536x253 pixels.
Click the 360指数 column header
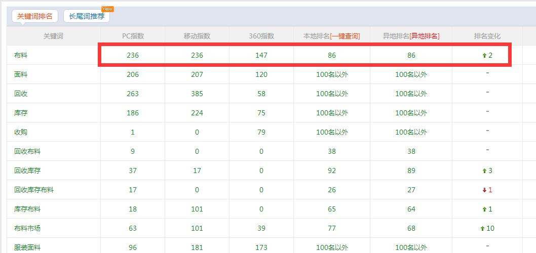(x=261, y=36)
